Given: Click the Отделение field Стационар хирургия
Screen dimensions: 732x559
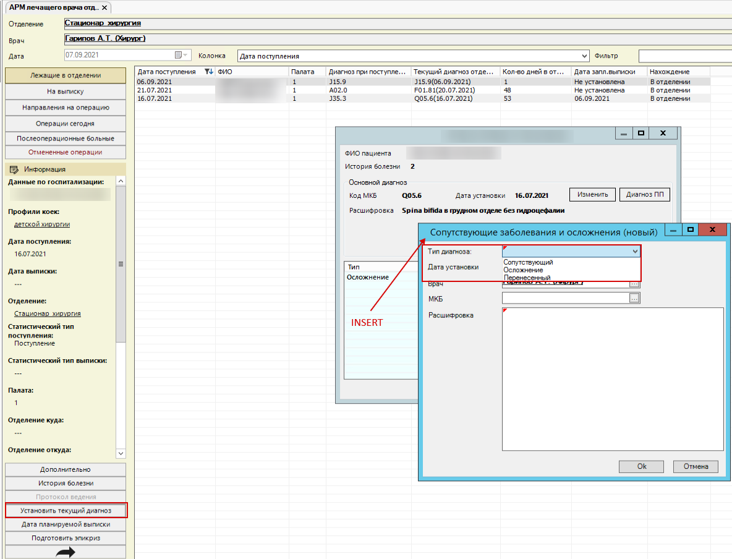Looking at the screenshot, I should pos(398,23).
